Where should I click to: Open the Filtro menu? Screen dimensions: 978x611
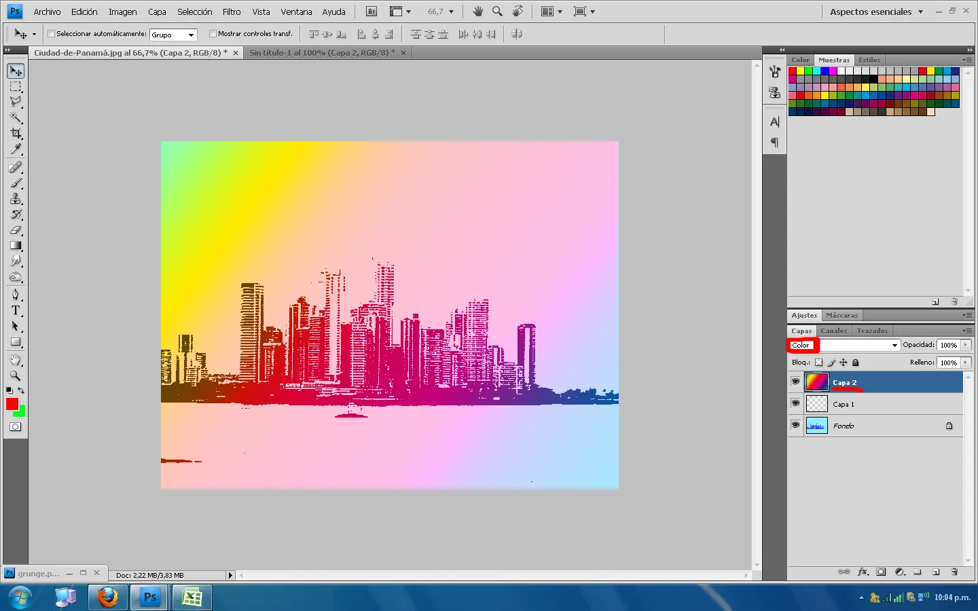[232, 12]
